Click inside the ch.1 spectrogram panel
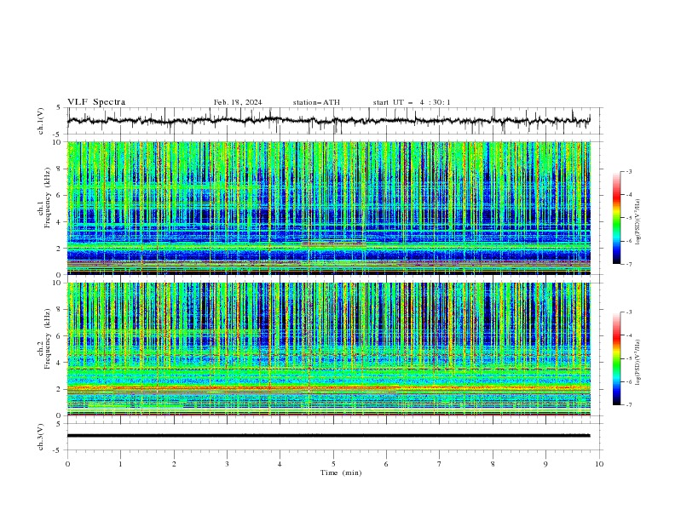Screen dimensions: 675x521 coord(328,208)
